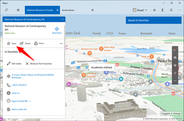Select the Weiss Beer Garden map pin
The image size is (184, 121).
pyautogui.click(x=101, y=49)
